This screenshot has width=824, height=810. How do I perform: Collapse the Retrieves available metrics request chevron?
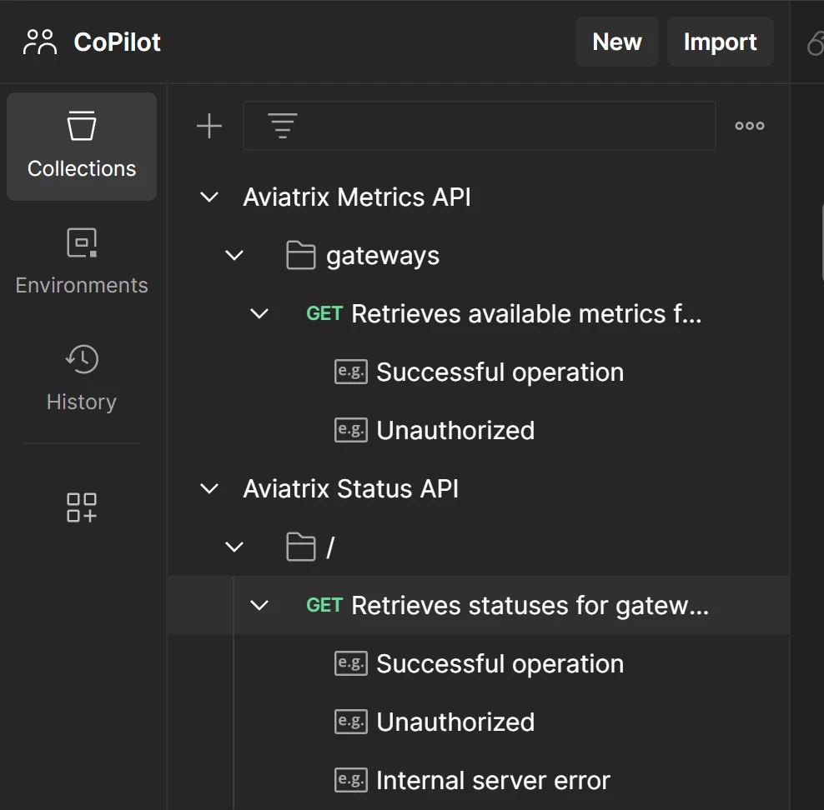(259, 314)
